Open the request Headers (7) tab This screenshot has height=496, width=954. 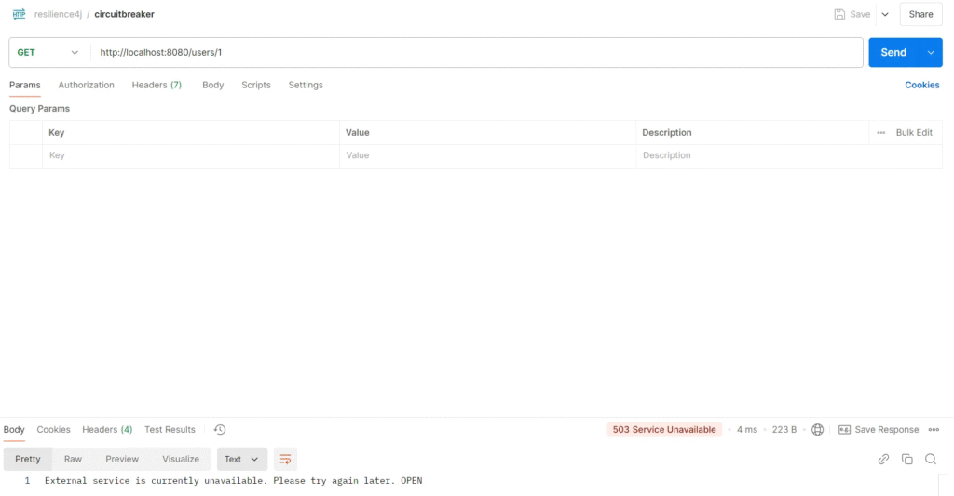(157, 85)
